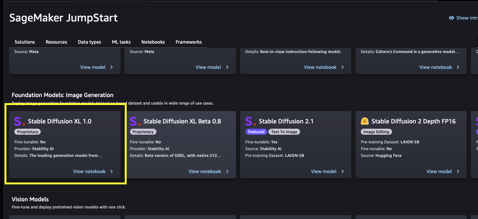
Task: Click the eye icon beside Show intro
Action: coord(451,18)
